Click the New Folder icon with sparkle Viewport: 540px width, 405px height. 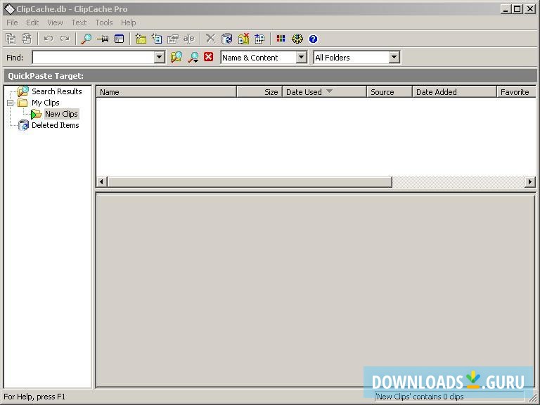point(141,39)
